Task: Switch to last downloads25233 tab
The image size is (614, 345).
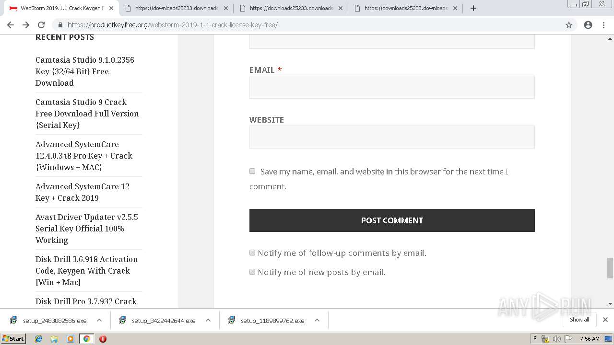Action: [404, 8]
